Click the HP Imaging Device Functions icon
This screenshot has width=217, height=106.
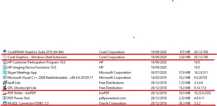pyautogui.click(x=5, y=67)
